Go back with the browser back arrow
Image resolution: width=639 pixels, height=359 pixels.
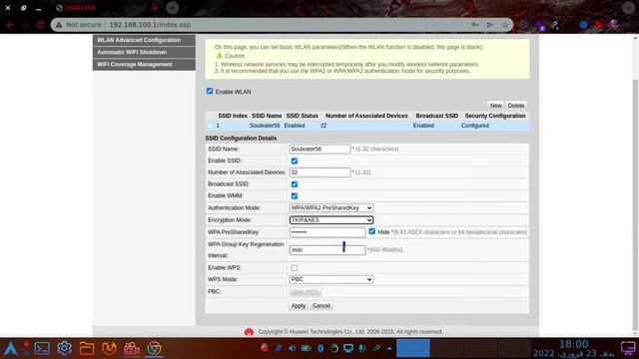10,25
